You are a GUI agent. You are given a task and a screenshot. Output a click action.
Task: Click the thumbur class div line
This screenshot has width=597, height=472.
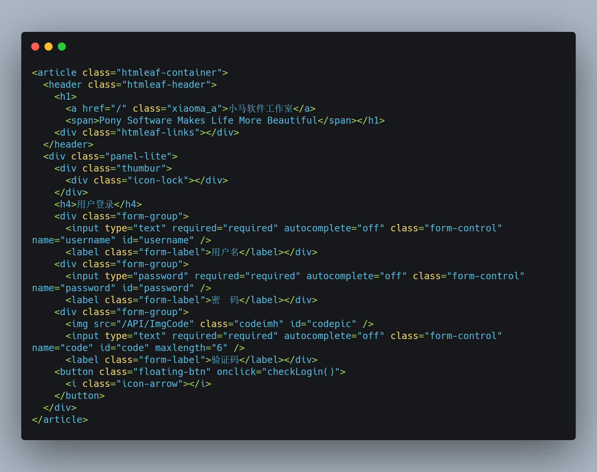click(x=113, y=168)
